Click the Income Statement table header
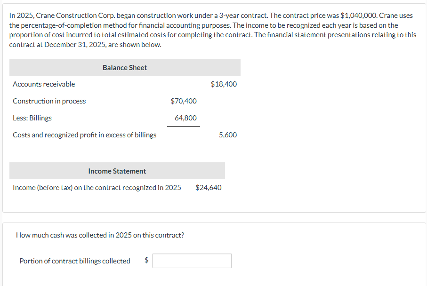The height and width of the screenshot is (286, 427). 117,171
